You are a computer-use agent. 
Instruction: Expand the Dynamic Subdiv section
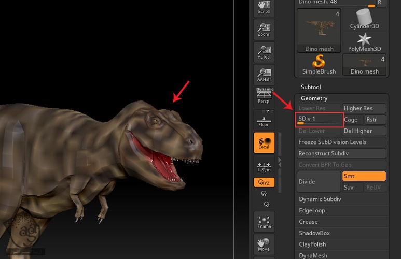(320, 199)
